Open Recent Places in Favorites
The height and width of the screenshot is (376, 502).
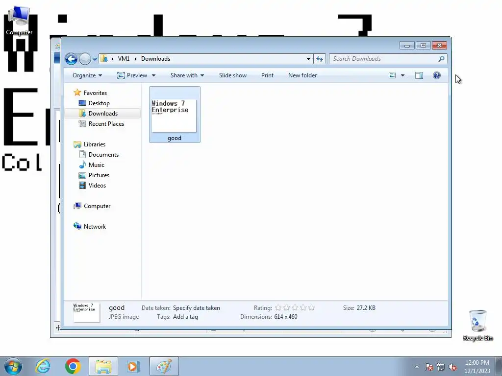click(x=106, y=123)
